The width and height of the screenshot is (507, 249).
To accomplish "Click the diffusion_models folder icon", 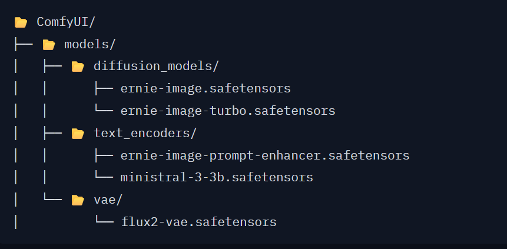I will tap(78, 67).
